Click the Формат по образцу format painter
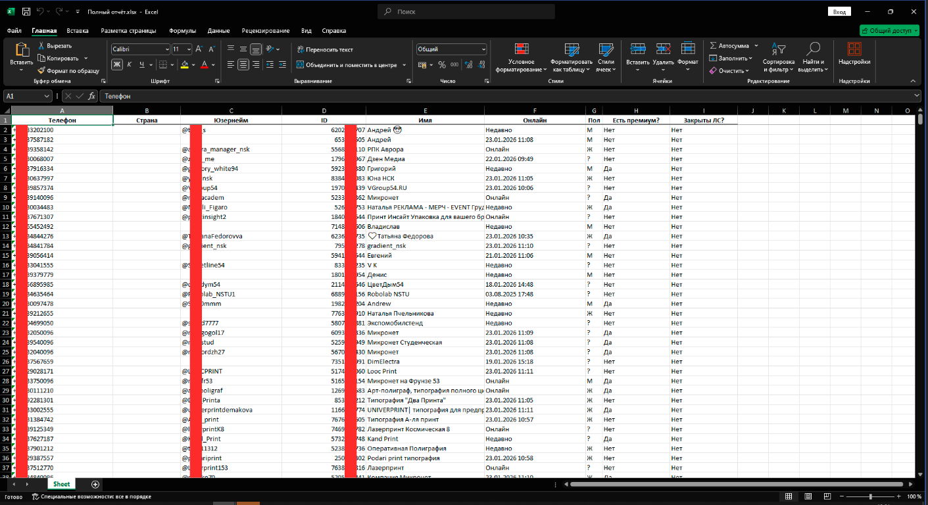The image size is (928, 505). point(68,70)
